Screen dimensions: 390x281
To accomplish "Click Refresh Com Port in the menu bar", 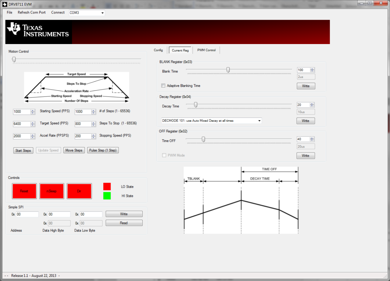I will [32, 13].
